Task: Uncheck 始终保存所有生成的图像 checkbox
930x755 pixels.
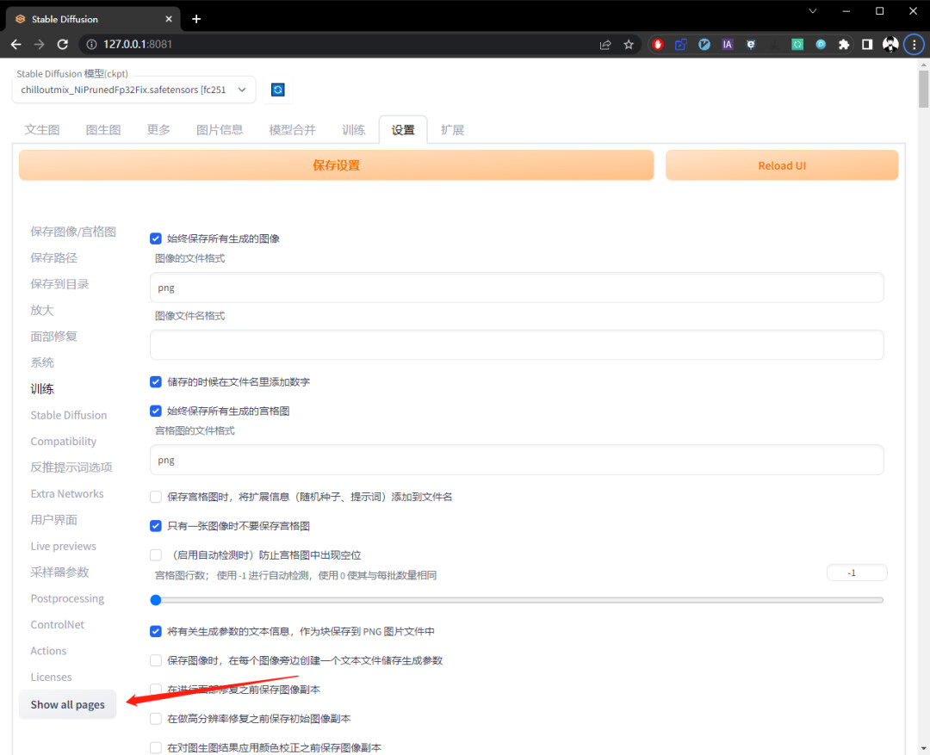Action: click(155, 238)
